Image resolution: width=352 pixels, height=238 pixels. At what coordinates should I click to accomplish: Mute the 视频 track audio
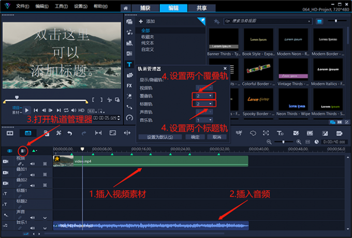32,164
